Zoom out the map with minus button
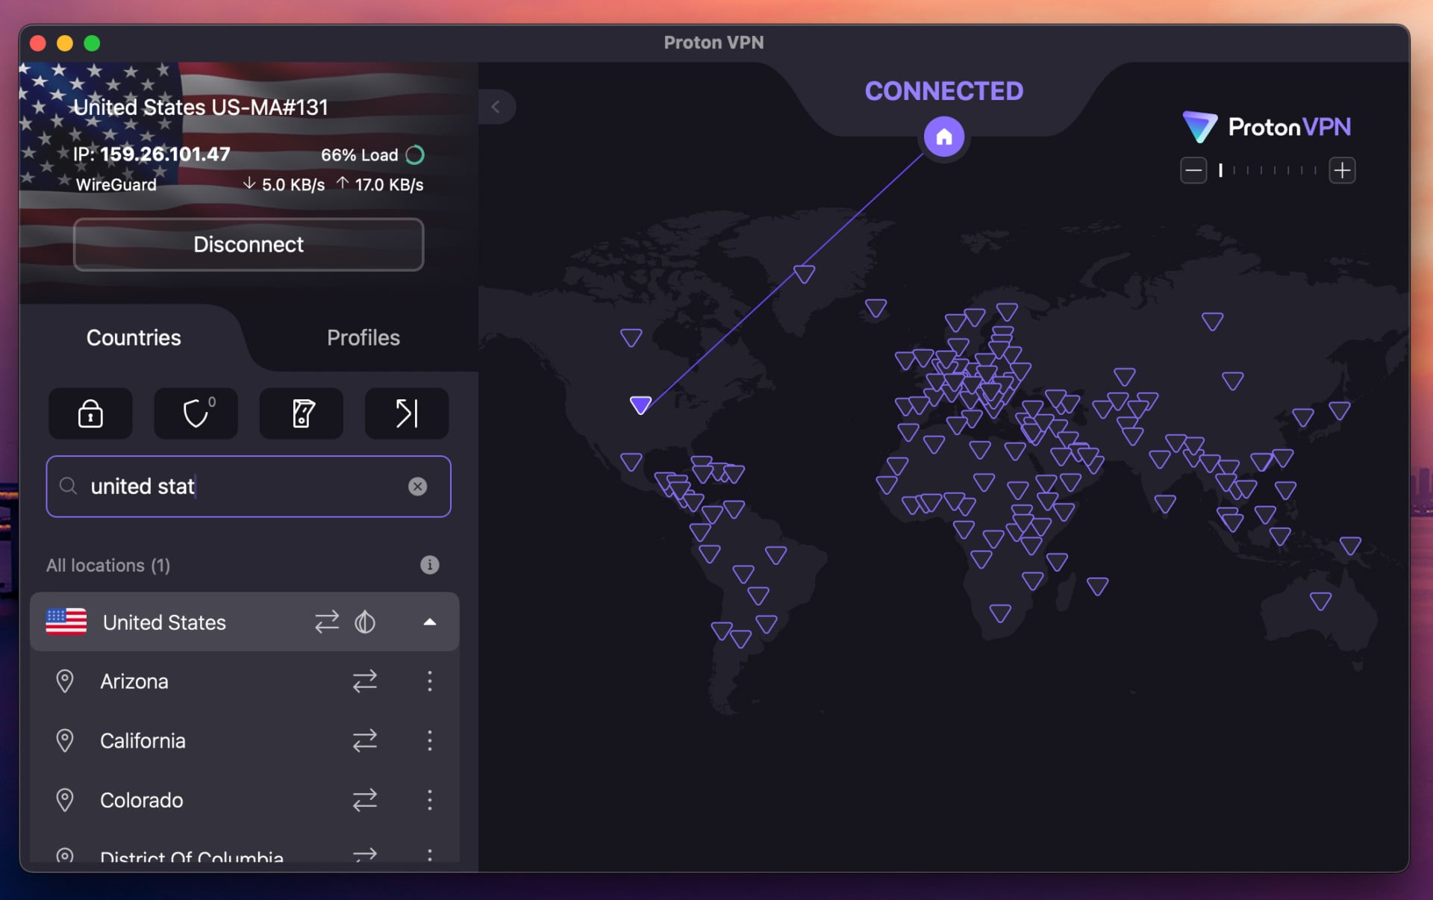Image resolution: width=1433 pixels, height=900 pixels. (x=1193, y=170)
